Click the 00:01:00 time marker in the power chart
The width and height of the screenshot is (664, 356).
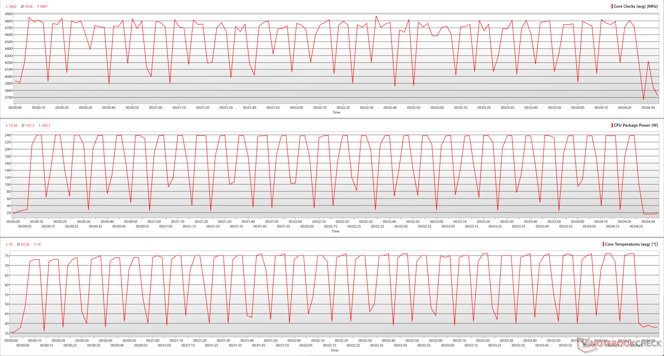tap(154, 221)
